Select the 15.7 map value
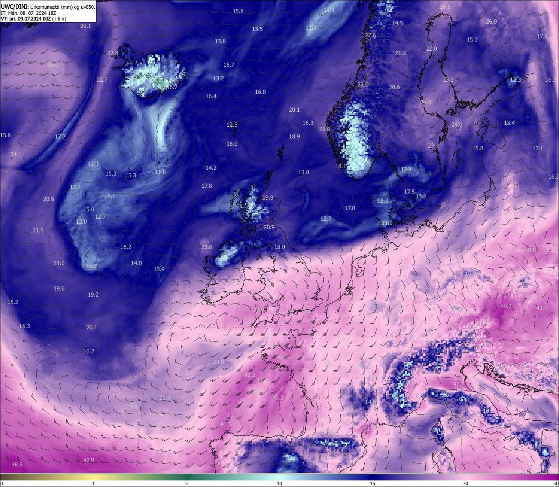 tap(229, 65)
